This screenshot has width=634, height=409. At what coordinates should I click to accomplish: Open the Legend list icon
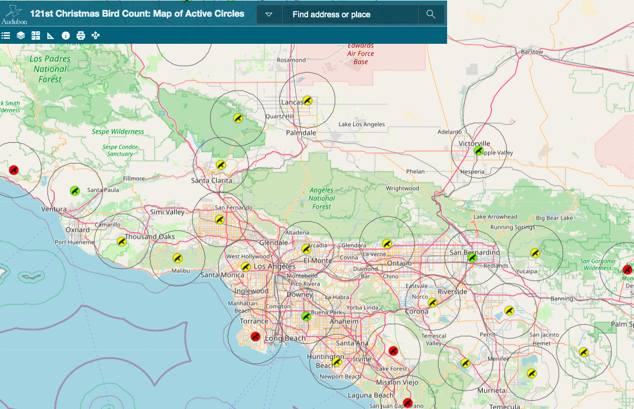coord(6,36)
